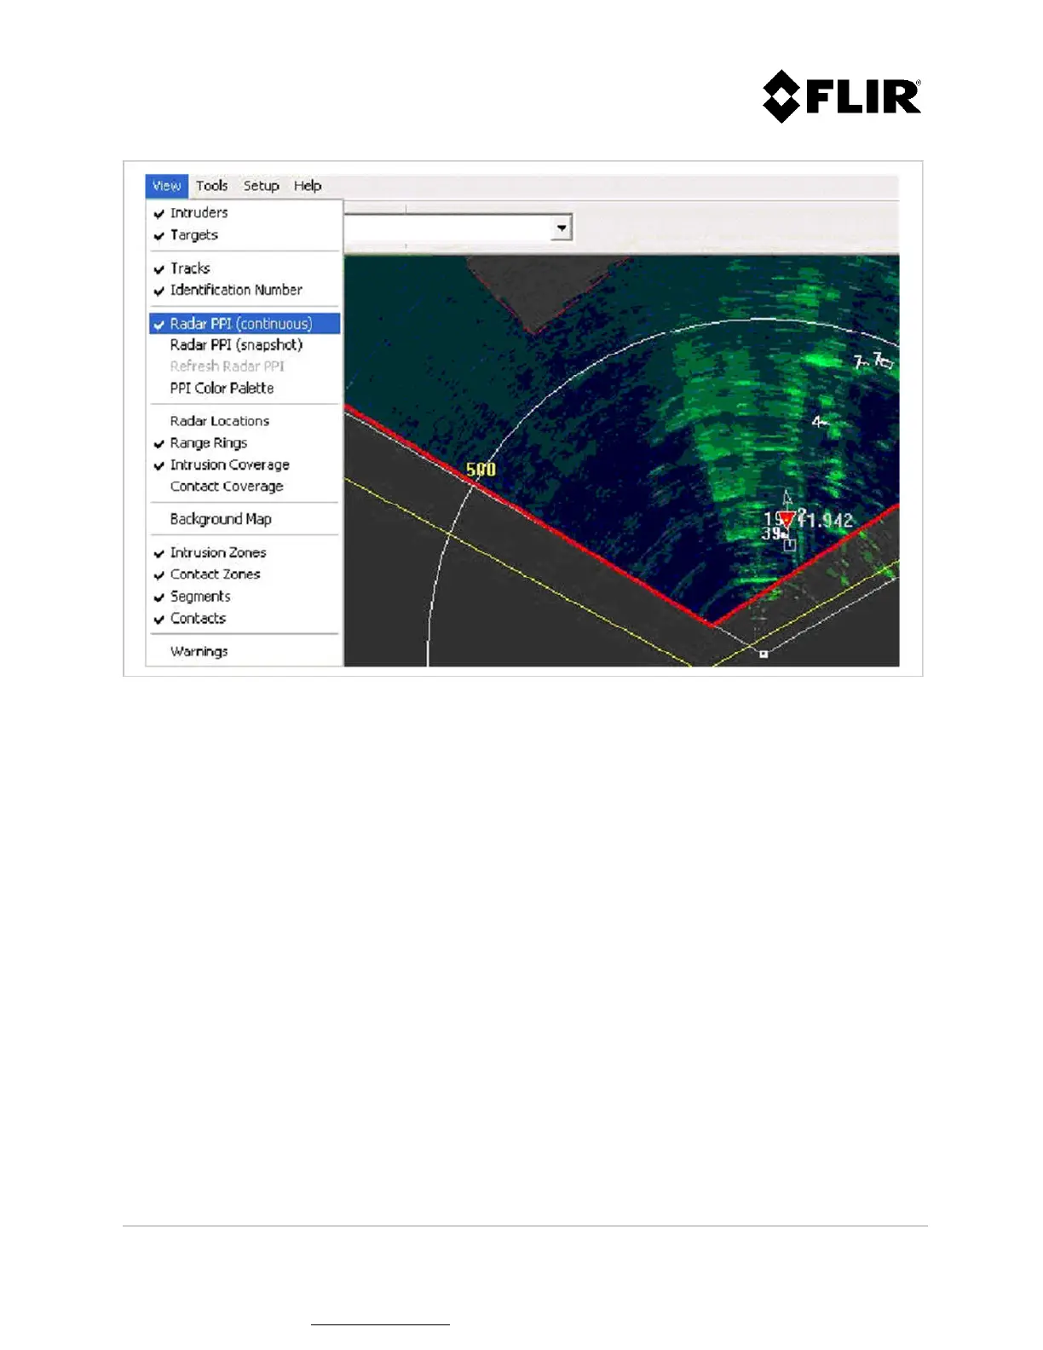
Task: Toggle Contact Coverage display
Action: 245,487
